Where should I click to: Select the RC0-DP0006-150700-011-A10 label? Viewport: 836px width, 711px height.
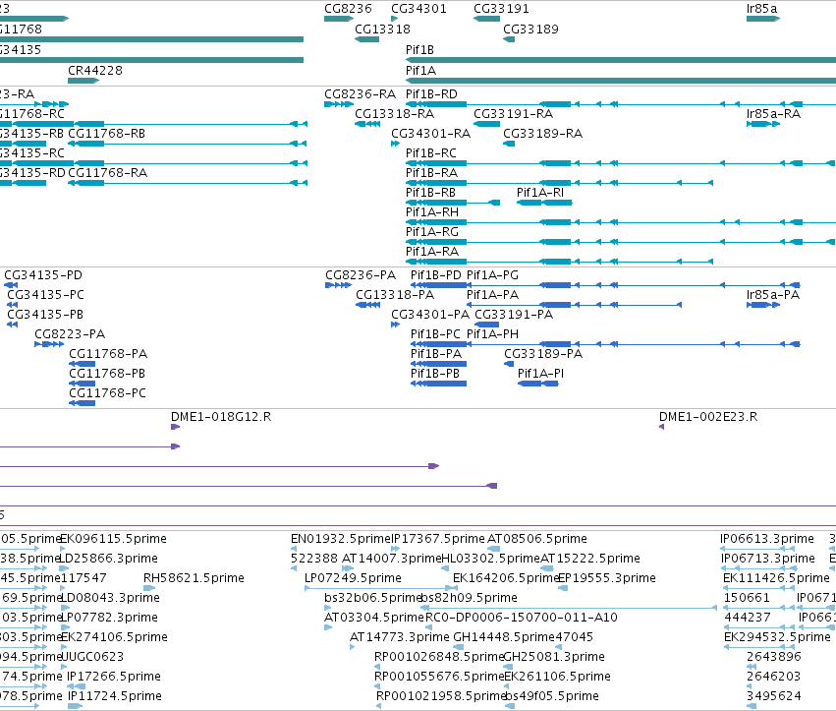click(522, 618)
